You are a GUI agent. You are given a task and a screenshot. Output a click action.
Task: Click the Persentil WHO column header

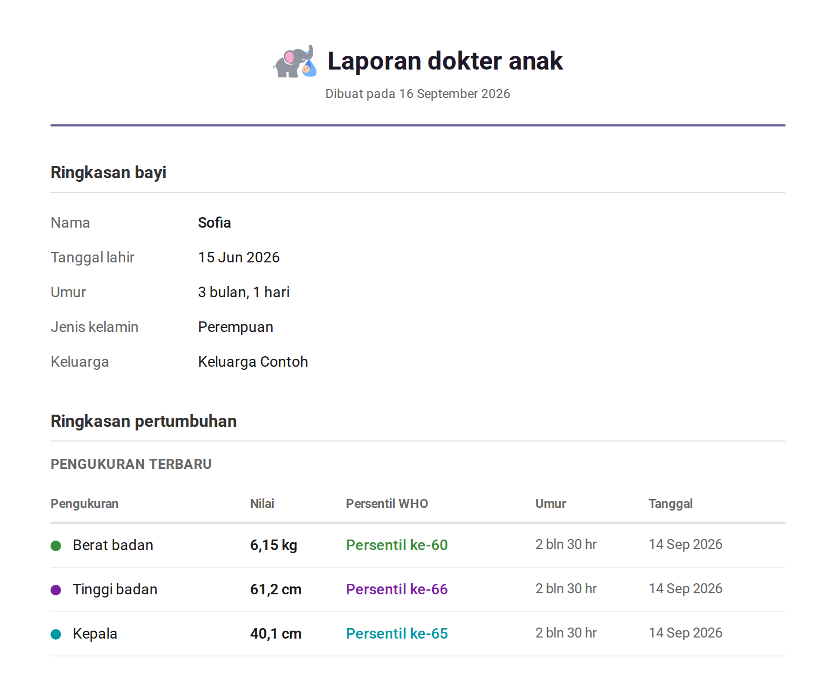[387, 504]
